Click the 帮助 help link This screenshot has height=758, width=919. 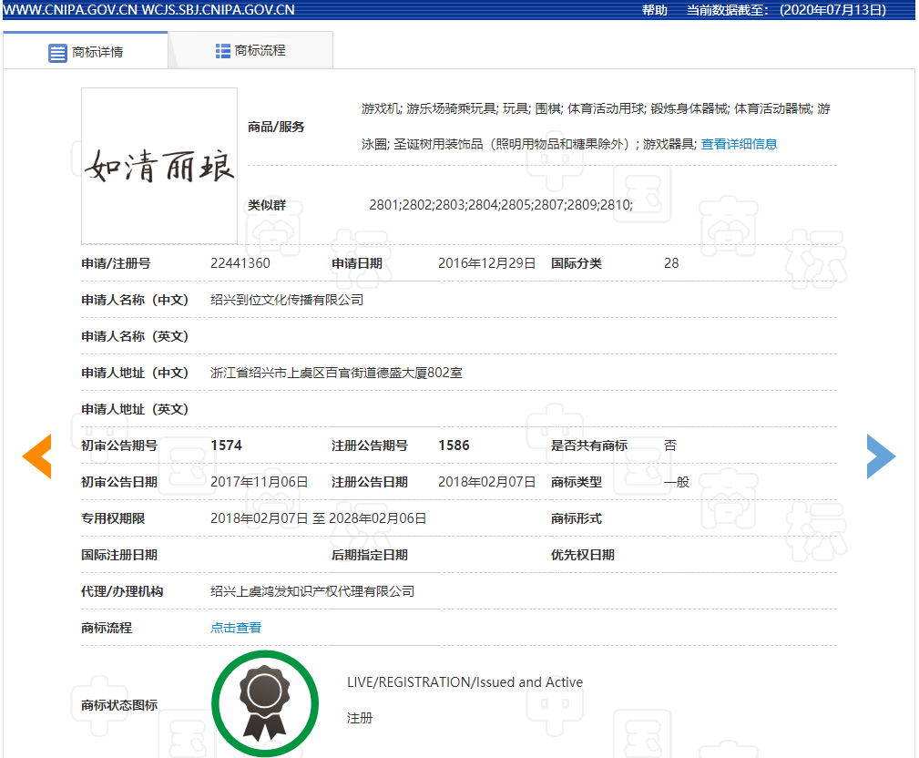[655, 10]
